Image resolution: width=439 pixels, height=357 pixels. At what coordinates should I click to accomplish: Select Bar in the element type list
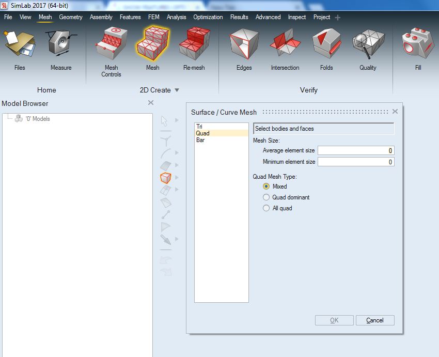pos(221,140)
